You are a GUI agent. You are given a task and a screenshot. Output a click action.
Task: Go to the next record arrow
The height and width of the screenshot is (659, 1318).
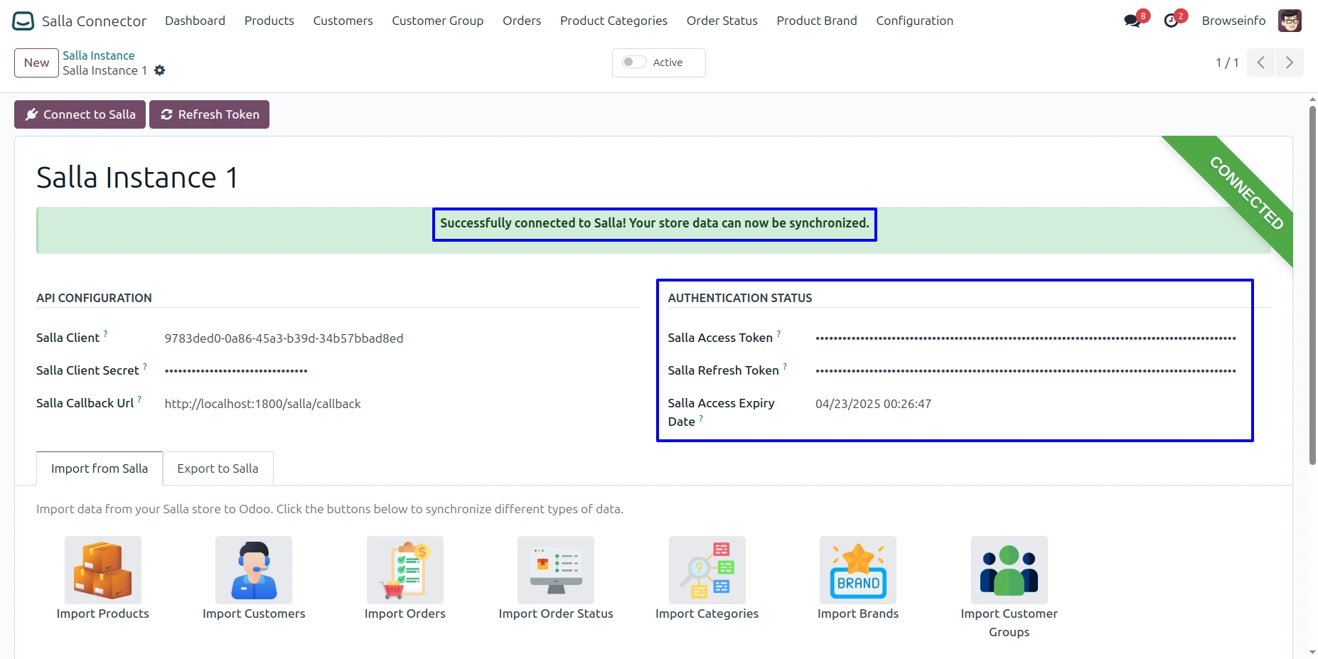tap(1290, 63)
